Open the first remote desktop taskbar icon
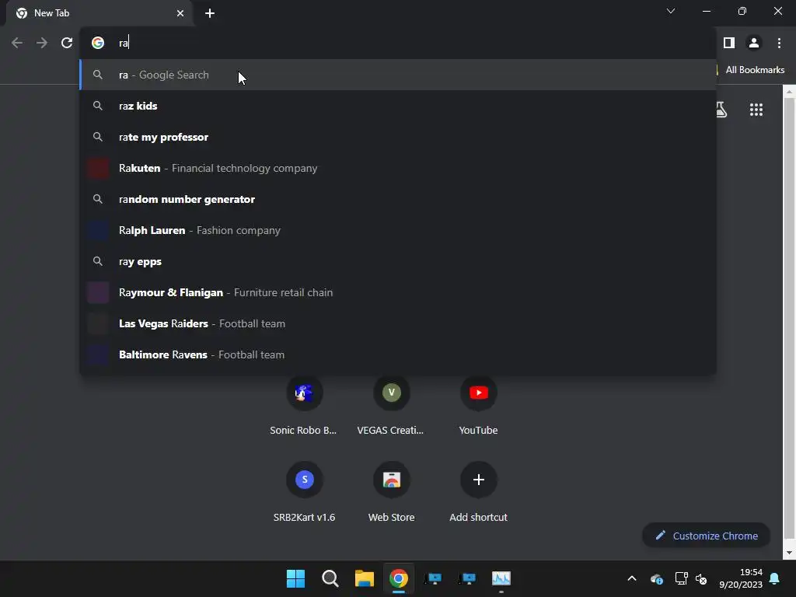This screenshot has width=796, height=597. click(433, 578)
